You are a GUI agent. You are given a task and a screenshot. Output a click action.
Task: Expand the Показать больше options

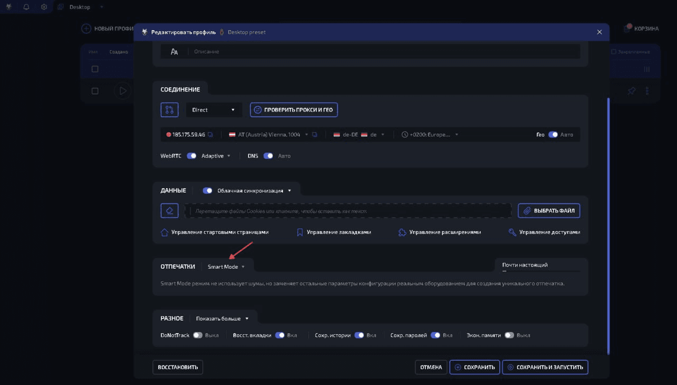point(222,319)
